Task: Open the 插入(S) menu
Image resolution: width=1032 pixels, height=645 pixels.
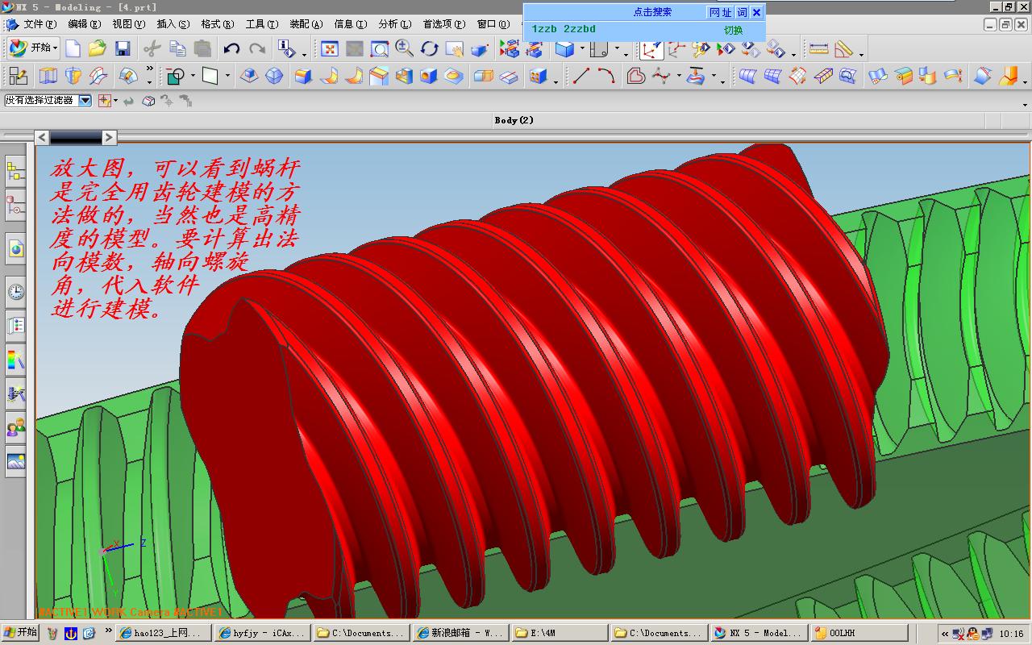Action: [x=173, y=24]
